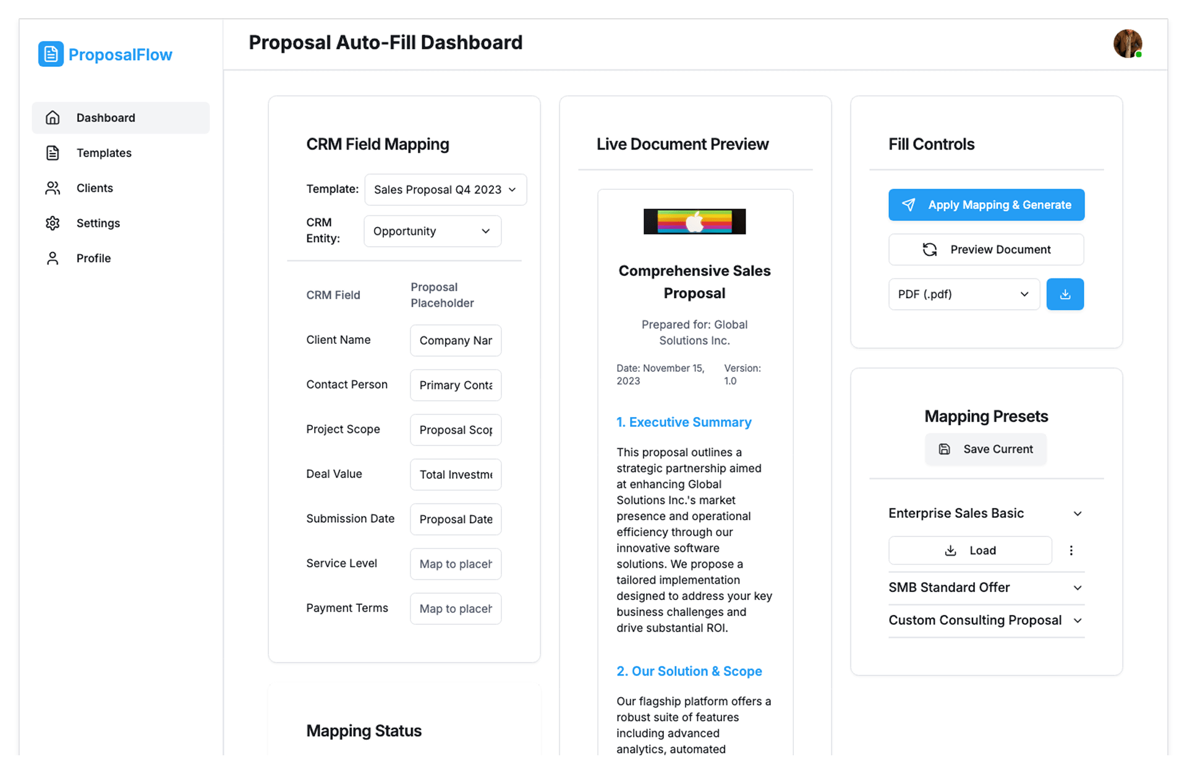Click the blue download icon button
The width and height of the screenshot is (1187, 772).
click(1065, 294)
